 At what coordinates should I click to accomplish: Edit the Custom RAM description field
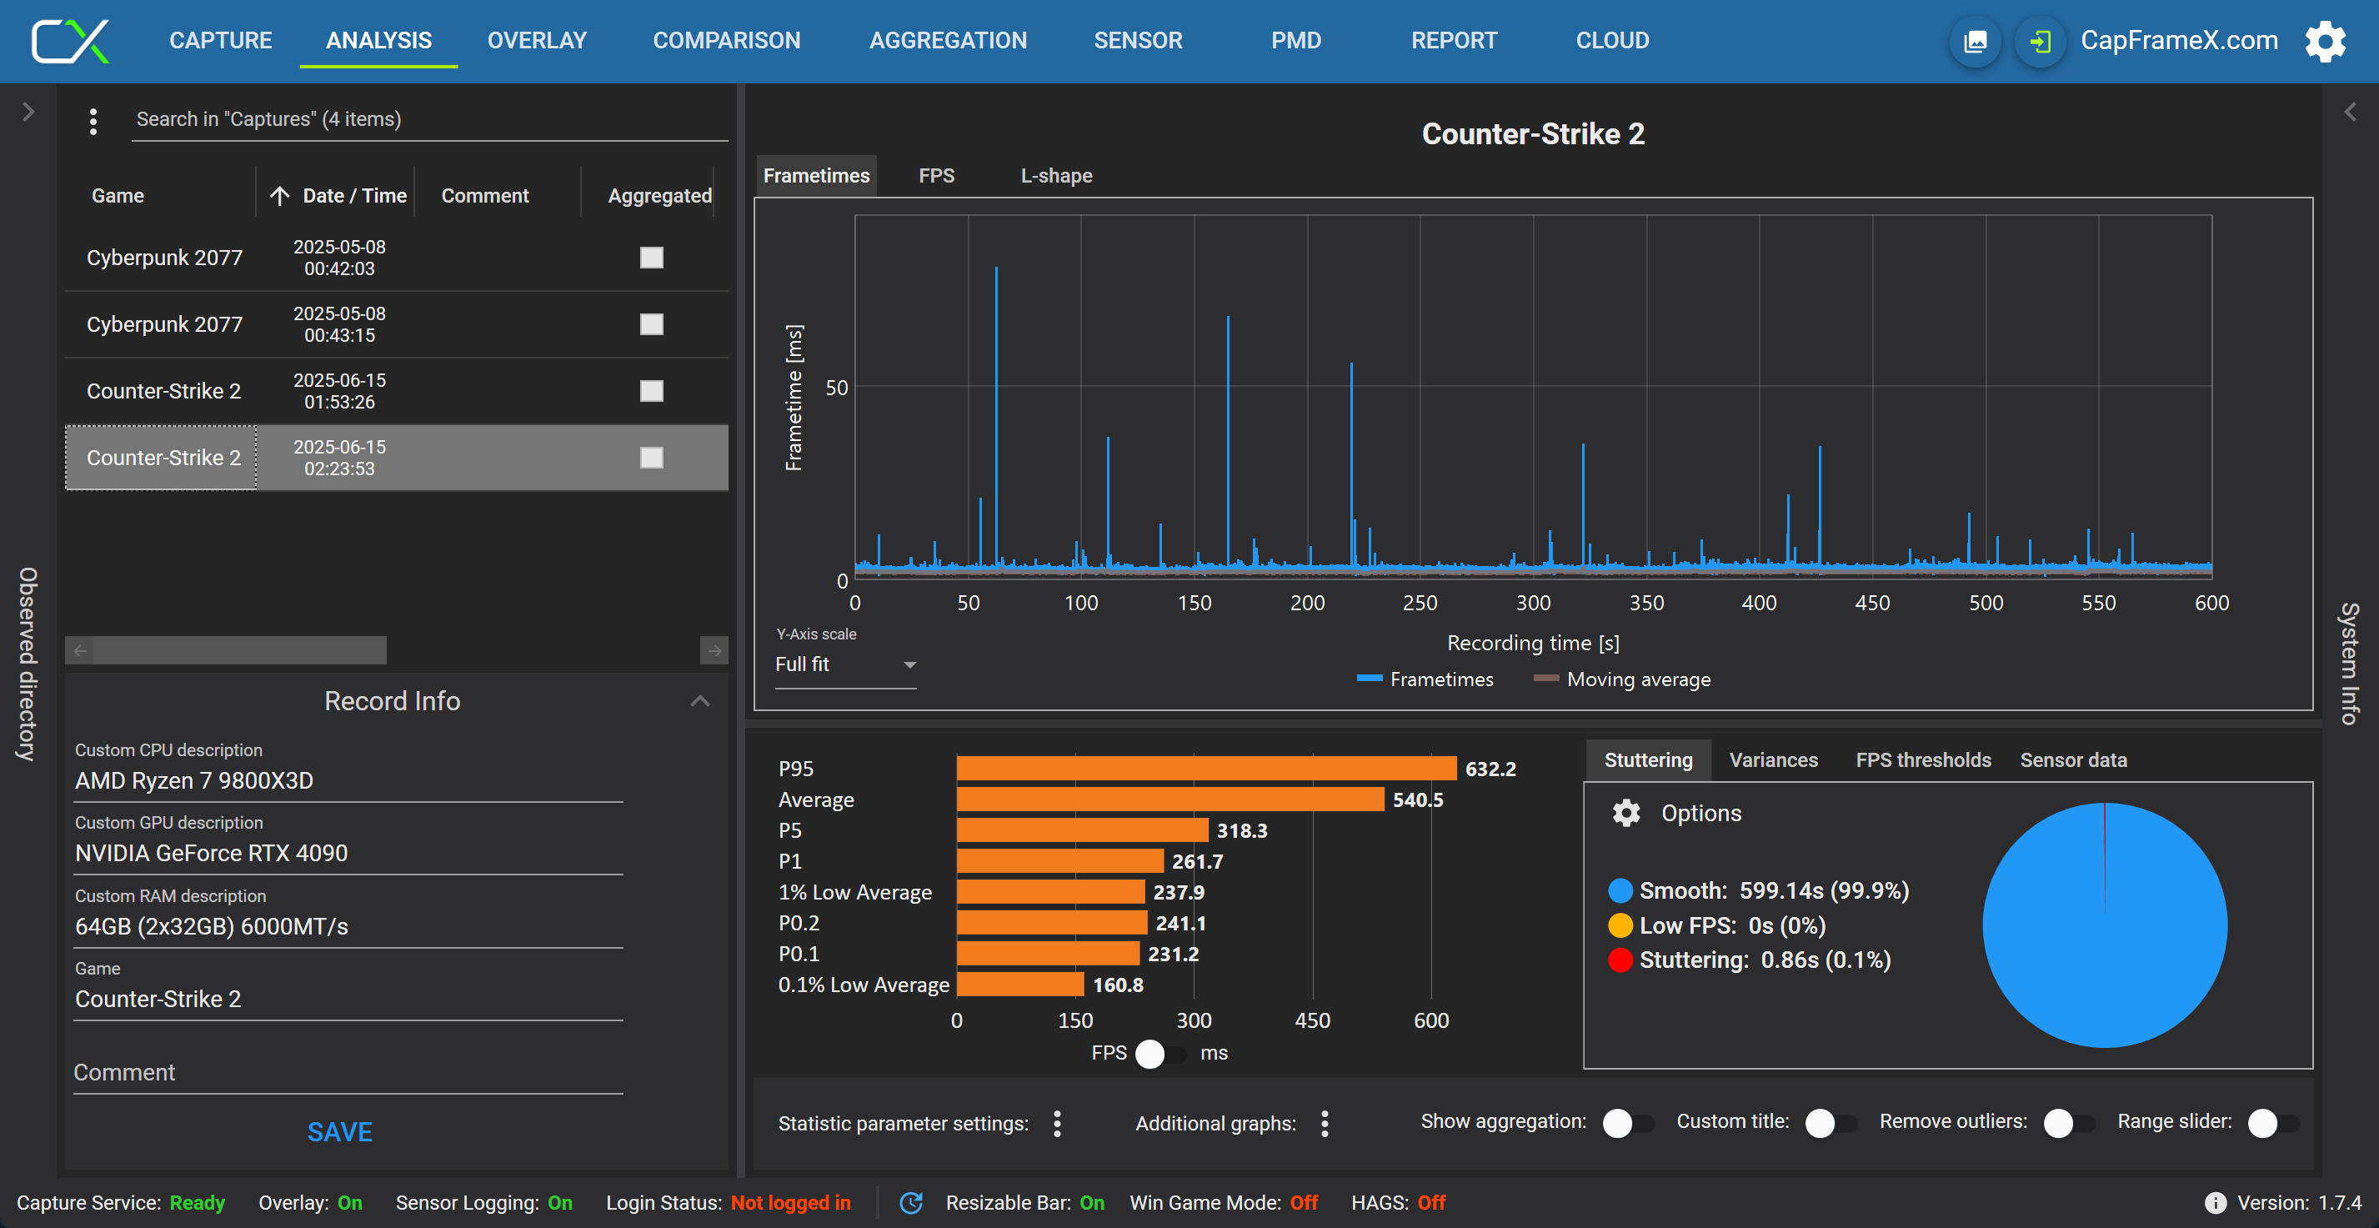pos(348,926)
